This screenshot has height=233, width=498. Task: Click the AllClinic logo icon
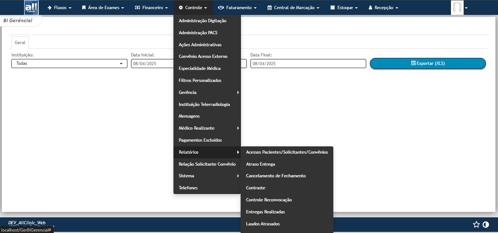(31, 7)
